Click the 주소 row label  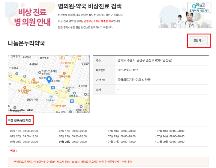tap(98, 60)
